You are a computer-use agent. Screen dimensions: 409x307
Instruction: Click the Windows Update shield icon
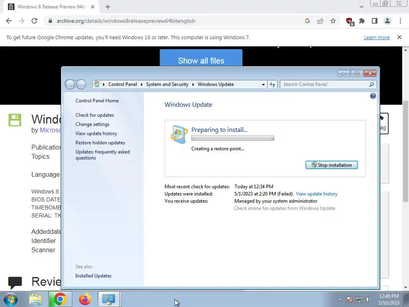point(179,134)
